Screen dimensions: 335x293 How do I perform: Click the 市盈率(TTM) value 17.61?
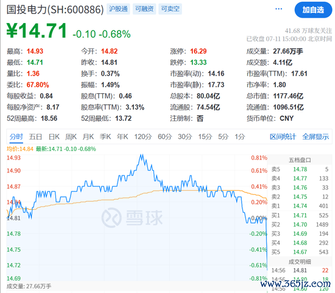pos(299,74)
